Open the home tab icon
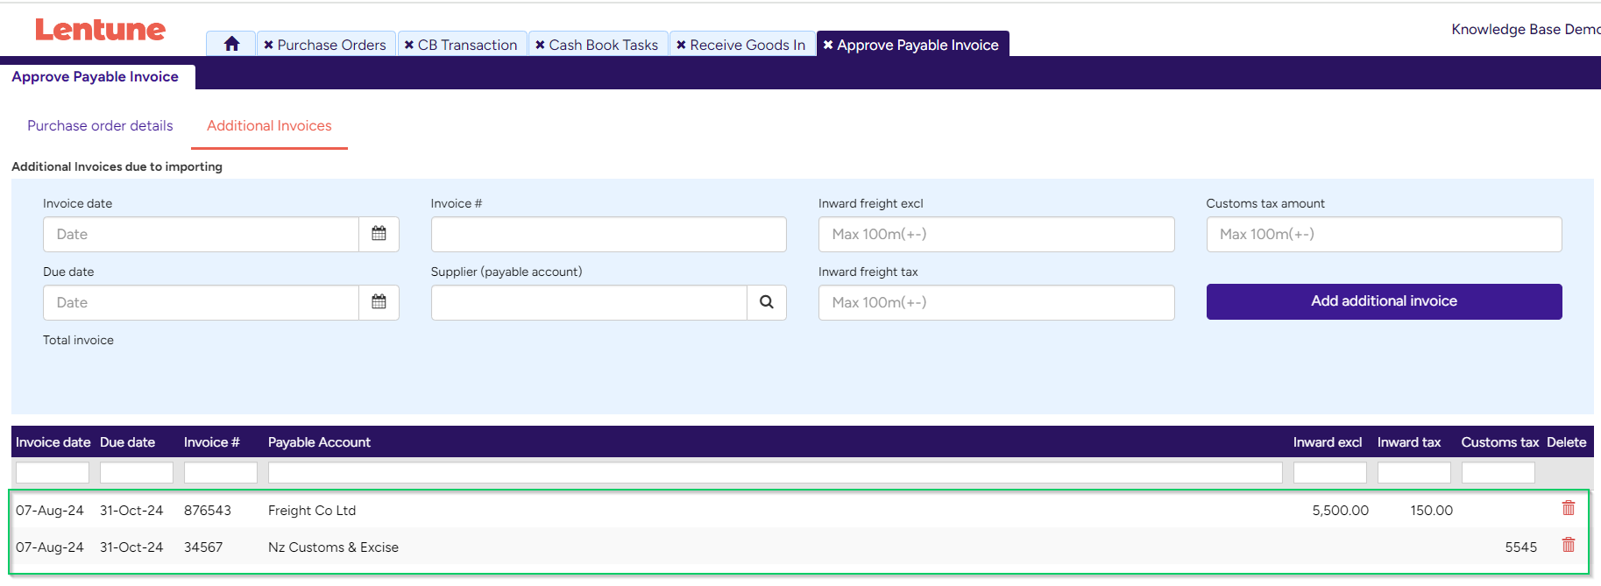1601x586 pixels. [x=231, y=44]
